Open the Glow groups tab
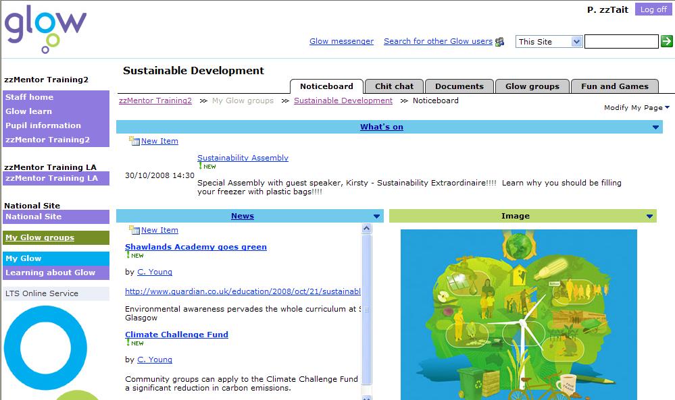The image size is (675, 400). click(x=532, y=86)
